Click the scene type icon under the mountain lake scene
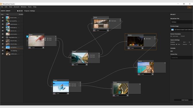The image size is (193, 108). click(73, 65)
